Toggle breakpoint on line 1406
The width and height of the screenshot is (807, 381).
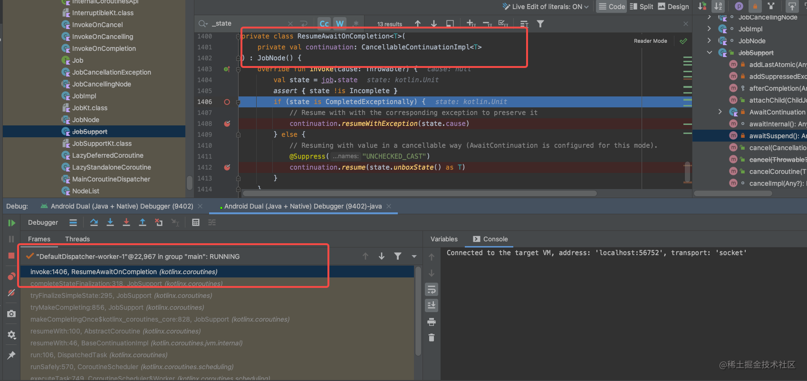[x=227, y=102]
